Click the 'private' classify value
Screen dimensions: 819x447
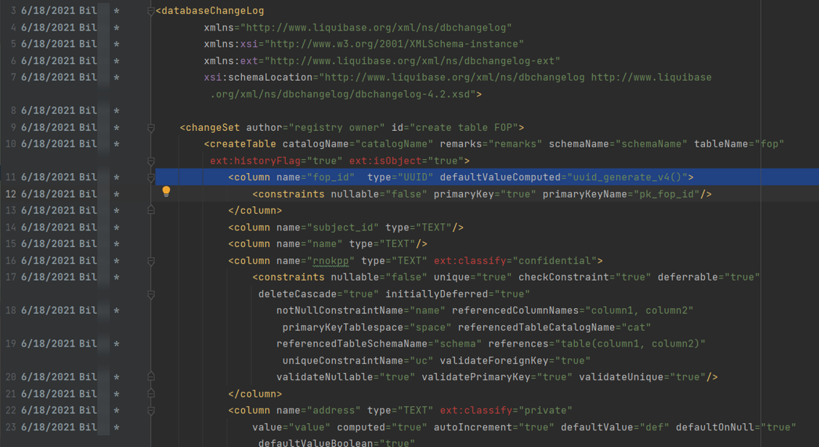pos(545,410)
